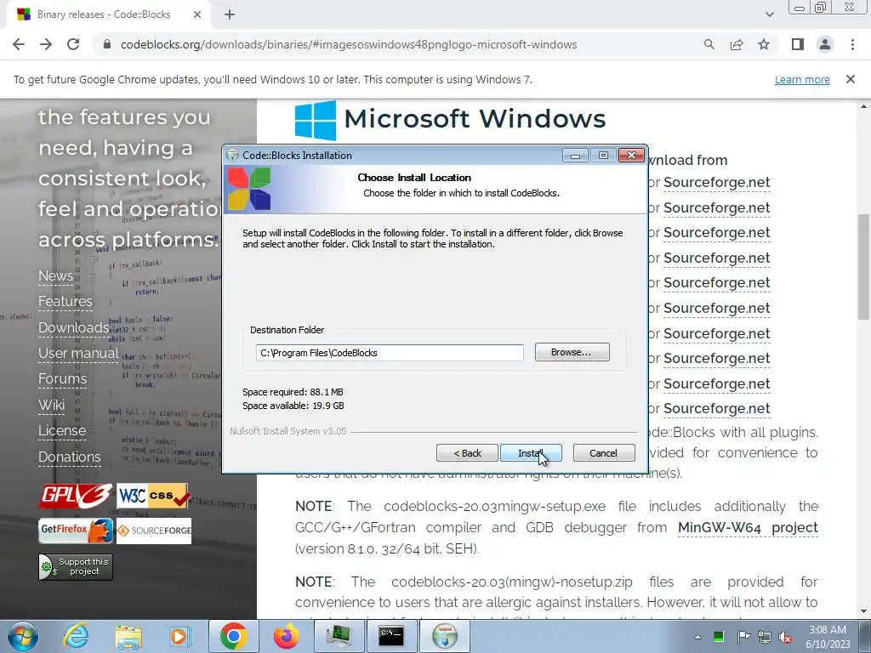
Task: Click the GPLv3 badge
Action: pos(75,496)
